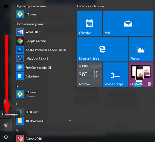Jump to the & letter group
Screen dimensions: 155x142
point(17,86)
